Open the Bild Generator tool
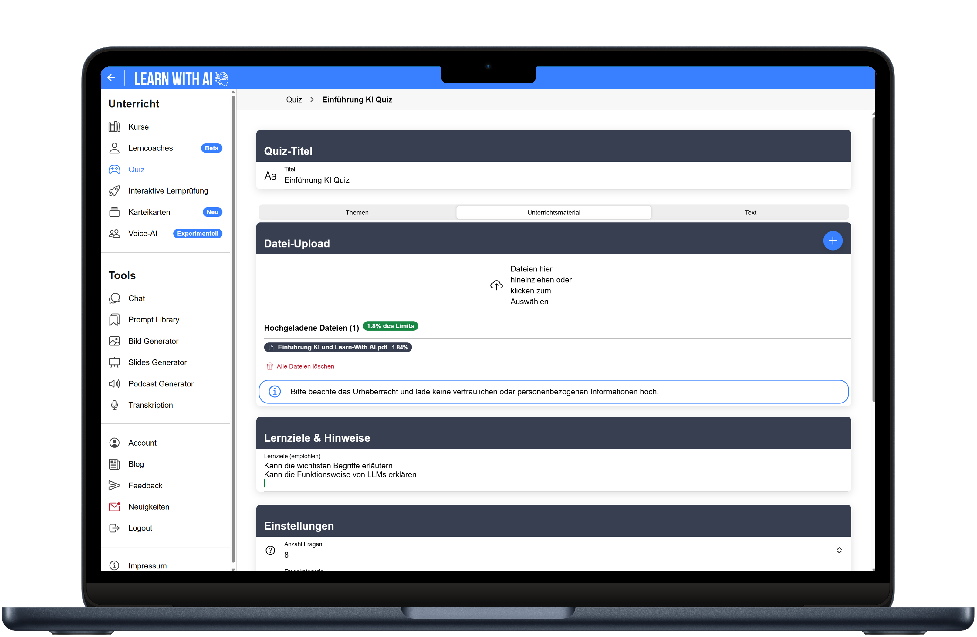 point(153,341)
